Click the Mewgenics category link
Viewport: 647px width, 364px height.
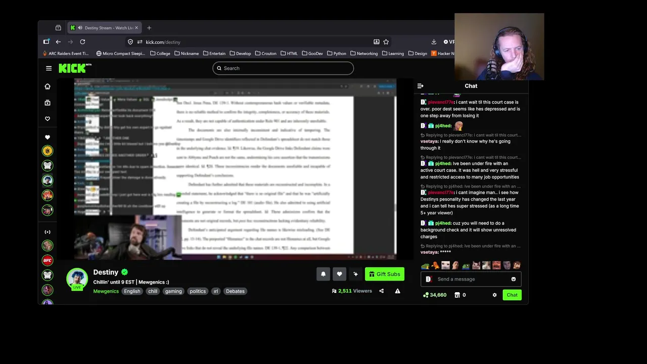(x=106, y=291)
